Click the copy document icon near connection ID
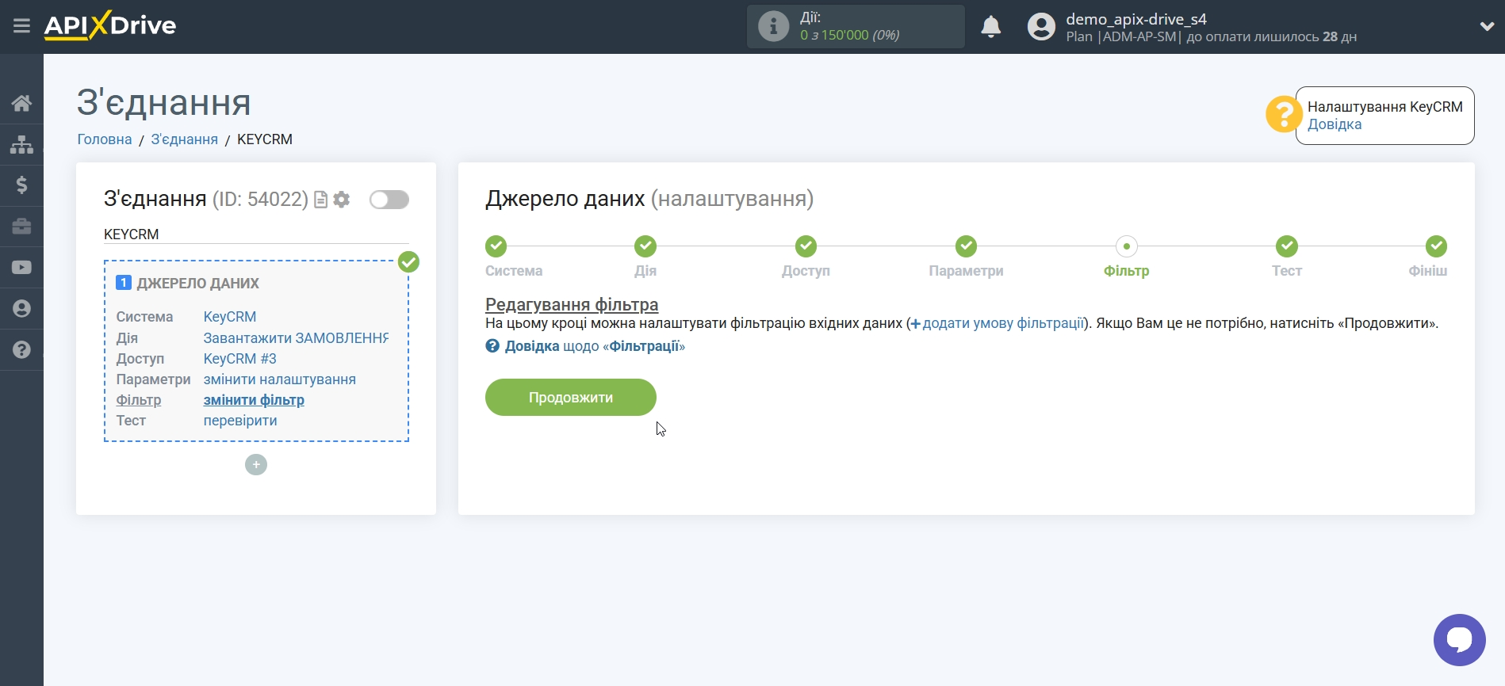The width and height of the screenshot is (1505, 686). pyautogui.click(x=321, y=200)
